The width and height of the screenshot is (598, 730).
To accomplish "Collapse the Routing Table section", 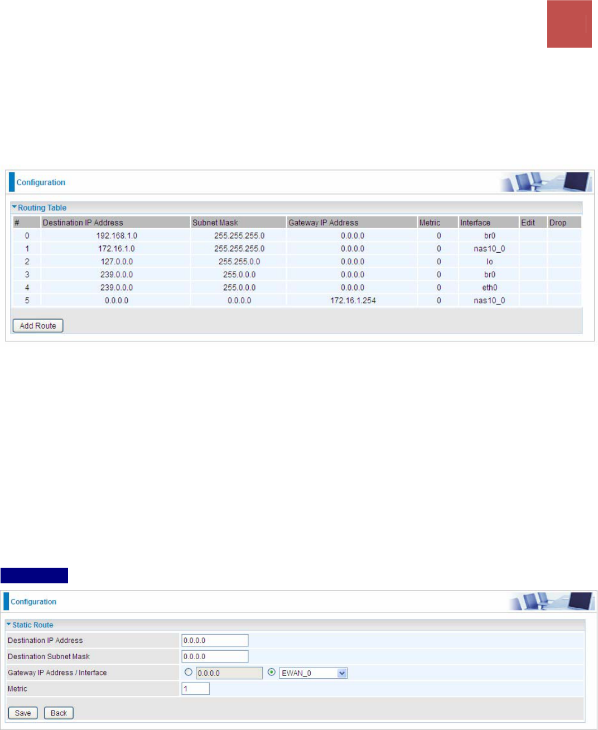I will pos(15,207).
